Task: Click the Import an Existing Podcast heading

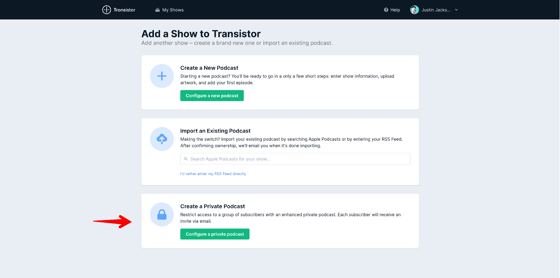Action: pyautogui.click(x=215, y=131)
